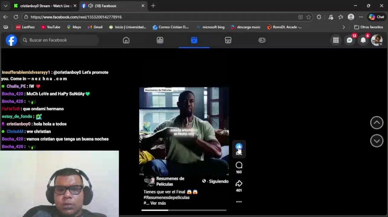The width and height of the screenshot is (388, 217).
Task: Open Copilot Chat button
Action: (376, 17)
